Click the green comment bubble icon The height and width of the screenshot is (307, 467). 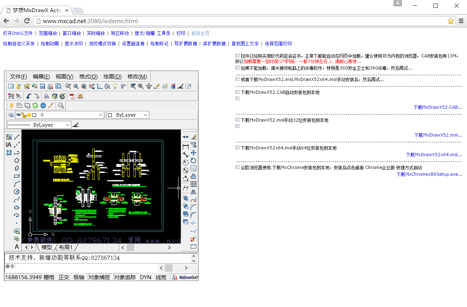(35, 106)
